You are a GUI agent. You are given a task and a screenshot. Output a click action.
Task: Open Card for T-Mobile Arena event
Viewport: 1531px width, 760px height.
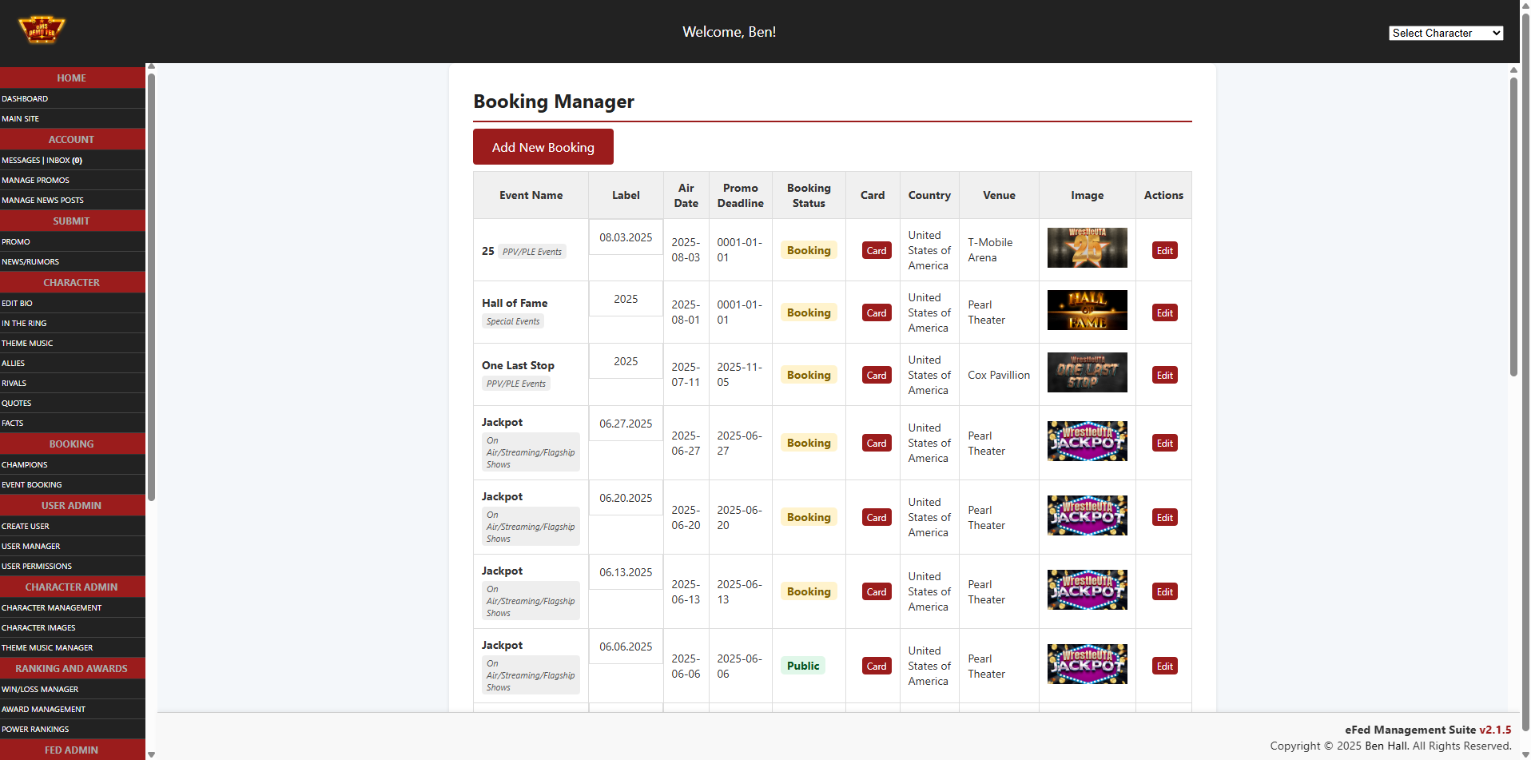pyautogui.click(x=876, y=251)
